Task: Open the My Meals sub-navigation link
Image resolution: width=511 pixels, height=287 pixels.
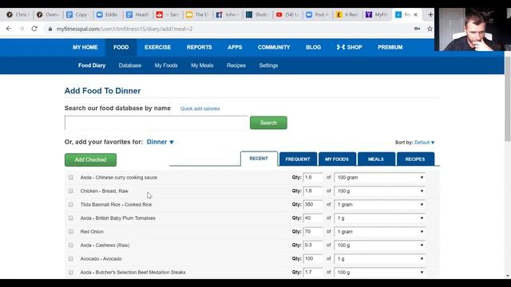Action: [x=202, y=65]
